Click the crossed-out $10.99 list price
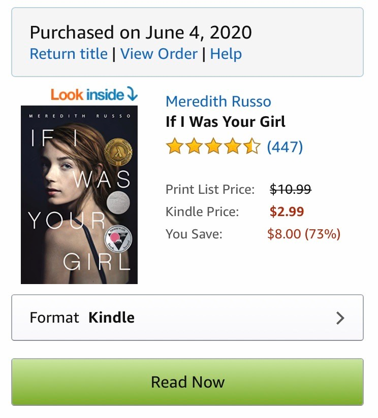This screenshot has width=378, height=418. [290, 190]
